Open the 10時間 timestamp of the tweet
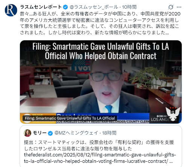The image size is (187, 167). point(129,7)
